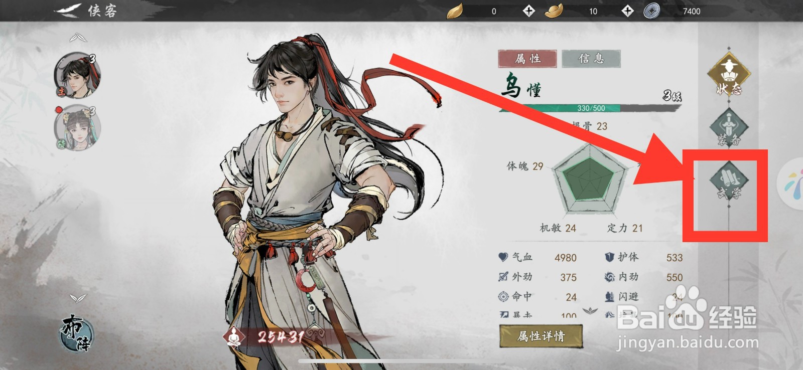Click the plus next to gold leaf currency
Viewport: 803px width, 370px height.
(528, 11)
